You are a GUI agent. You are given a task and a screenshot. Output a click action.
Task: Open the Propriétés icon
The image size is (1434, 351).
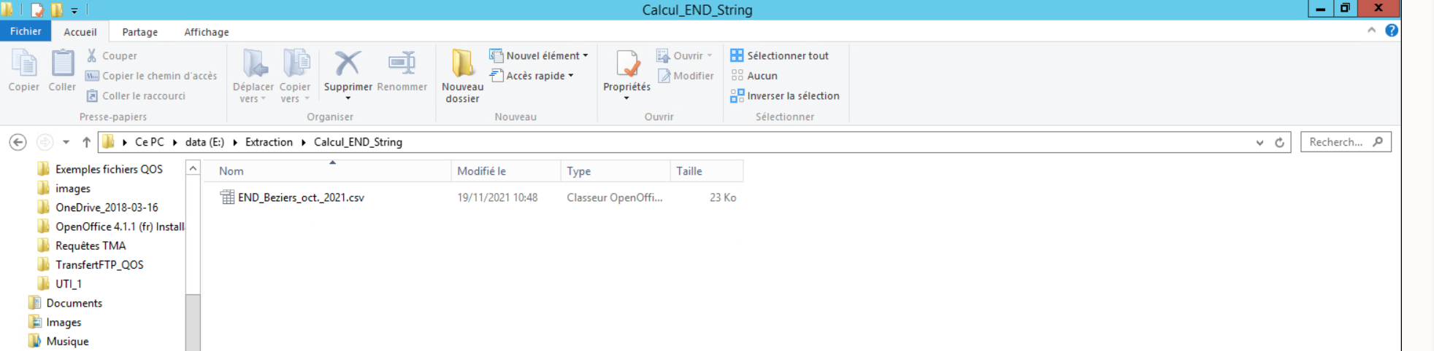click(626, 64)
